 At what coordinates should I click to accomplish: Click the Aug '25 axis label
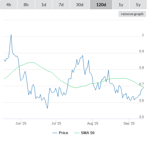tap(93, 123)
